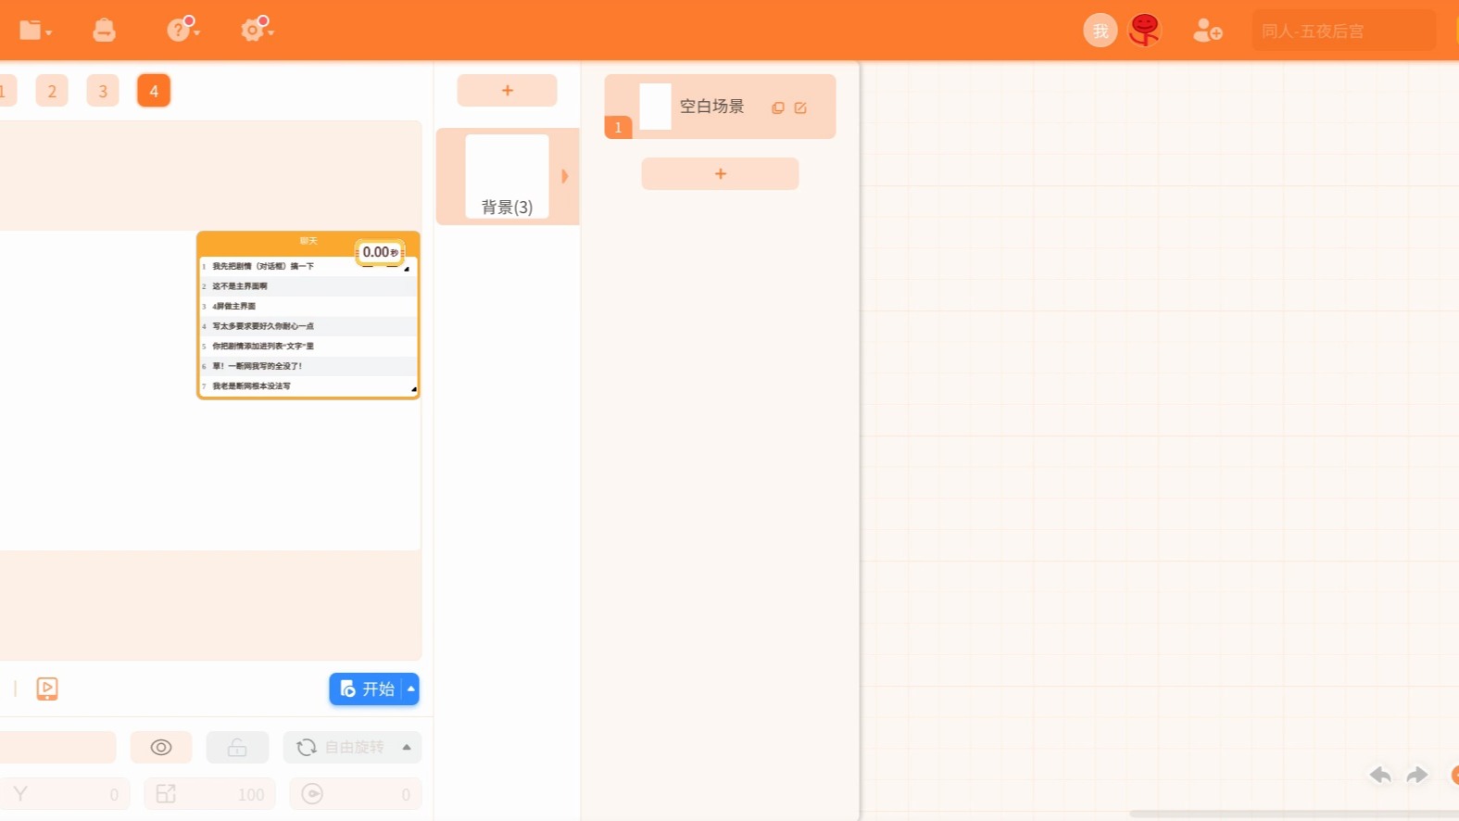The height and width of the screenshot is (821, 1459).
Task: Select the 空白场景 scene item
Action: tap(720, 107)
